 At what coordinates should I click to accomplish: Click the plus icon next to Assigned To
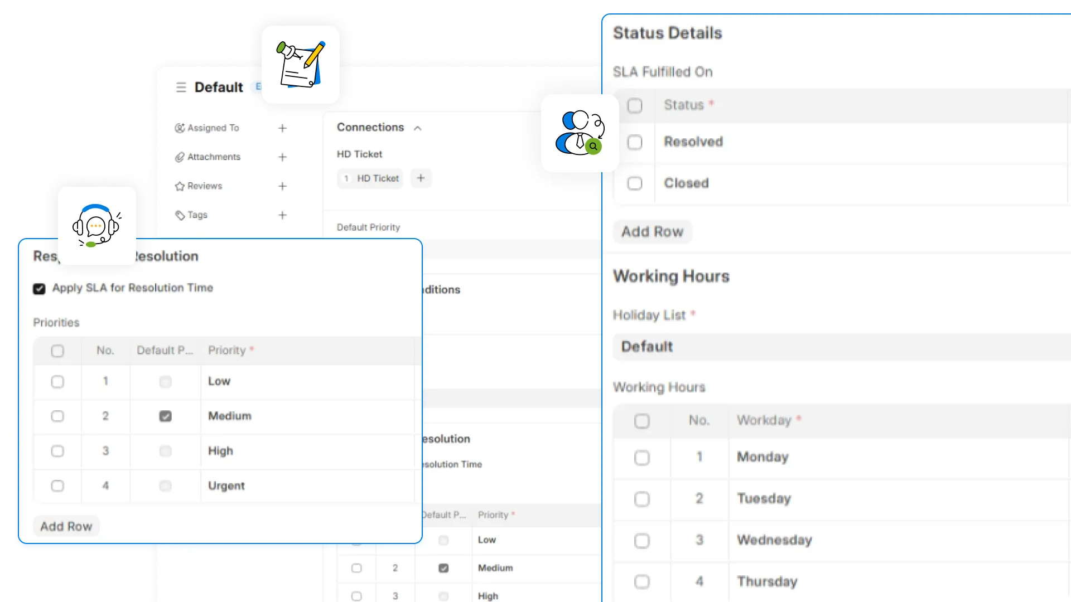(x=282, y=128)
